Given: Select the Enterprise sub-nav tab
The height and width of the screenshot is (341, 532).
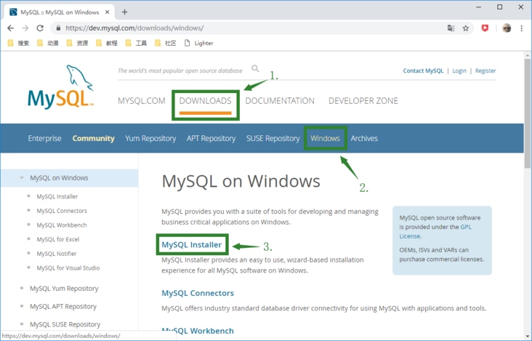Looking at the screenshot, I should (x=45, y=138).
